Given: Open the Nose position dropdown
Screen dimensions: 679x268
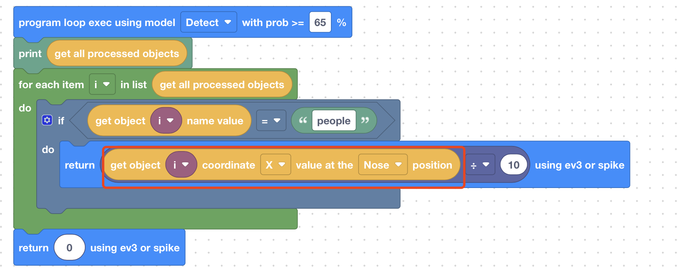Looking at the screenshot, I should (x=382, y=165).
